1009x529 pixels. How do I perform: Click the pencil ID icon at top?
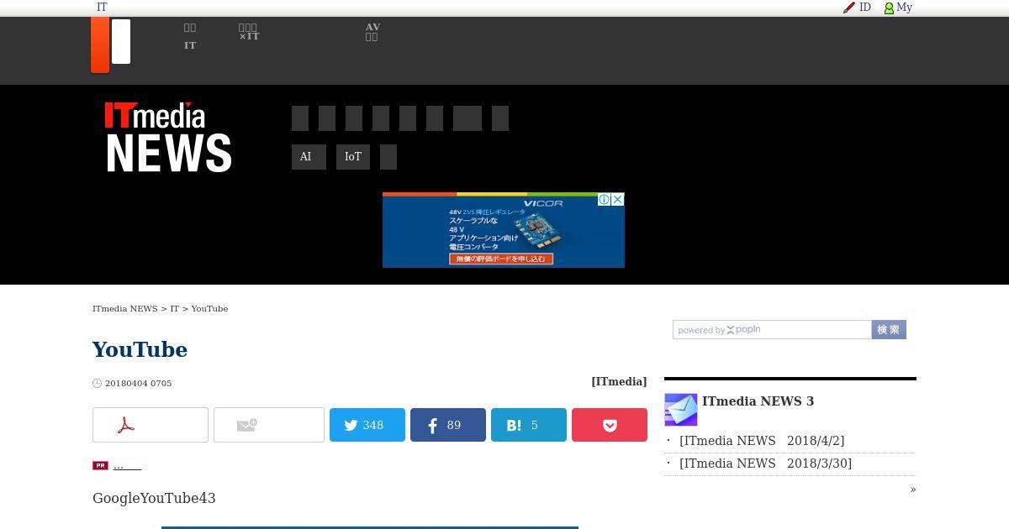[849, 8]
